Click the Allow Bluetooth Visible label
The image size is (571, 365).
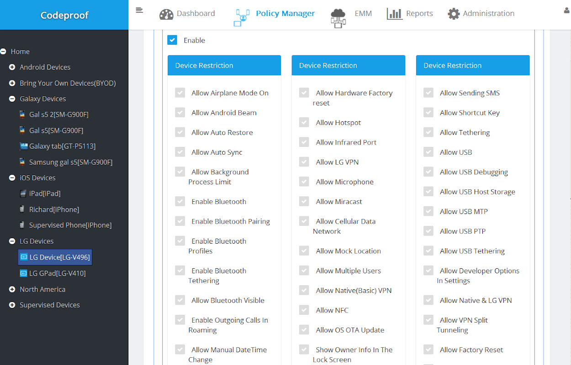pos(228,300)
